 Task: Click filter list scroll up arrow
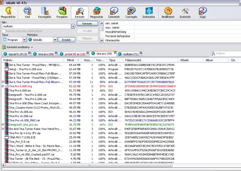point(102,23)
